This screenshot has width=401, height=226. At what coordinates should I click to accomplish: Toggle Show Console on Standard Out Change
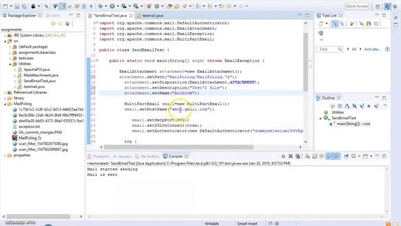click(x=329, y=156)
